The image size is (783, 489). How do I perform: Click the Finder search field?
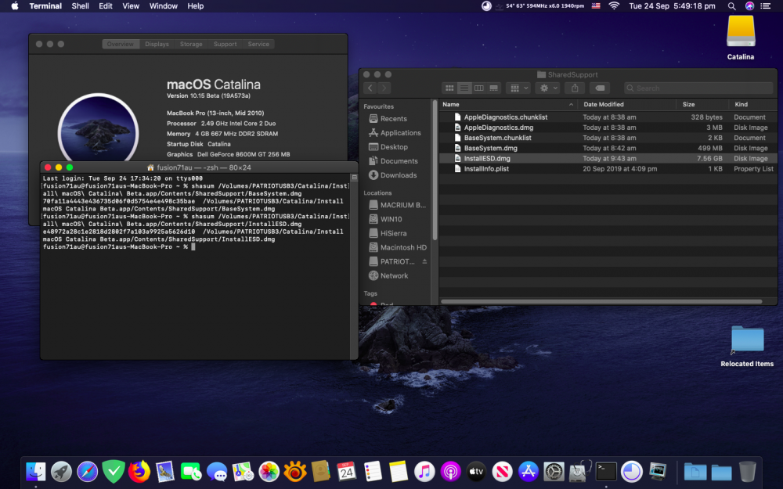698,88
